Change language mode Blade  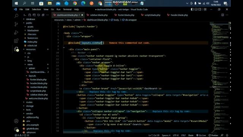click(x=191, y=135)
